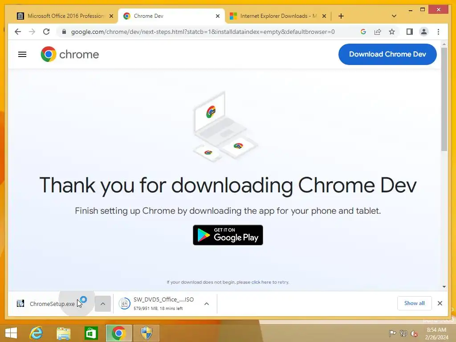Screen dimensions: 456x342
Task: Click the forward navigation arrow
Action: click(x=32, y=32)
